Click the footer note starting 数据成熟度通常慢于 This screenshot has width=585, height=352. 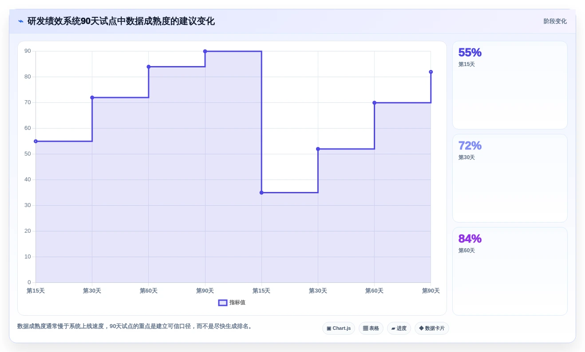pos(135,326)
